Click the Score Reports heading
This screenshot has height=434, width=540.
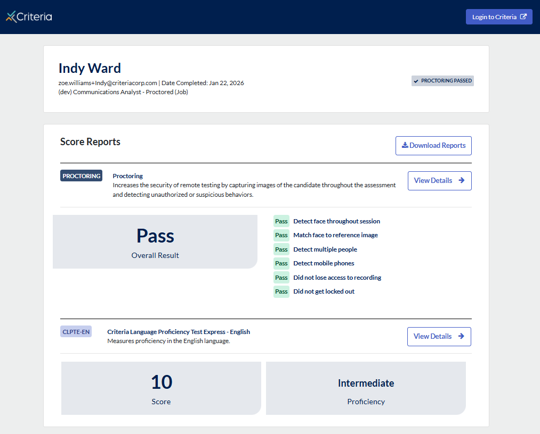click(x=90, y=141)
